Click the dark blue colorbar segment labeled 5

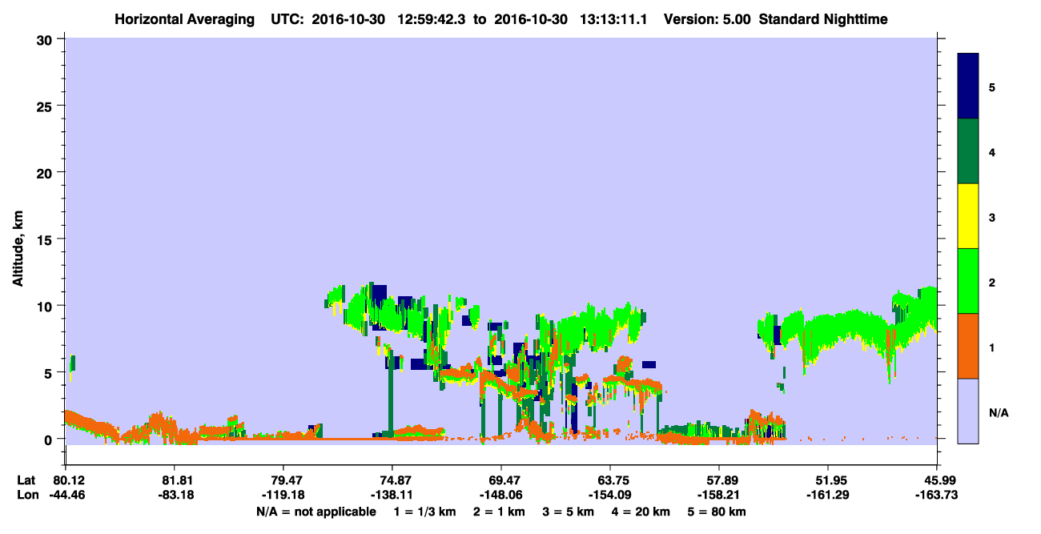coord(968,86)
